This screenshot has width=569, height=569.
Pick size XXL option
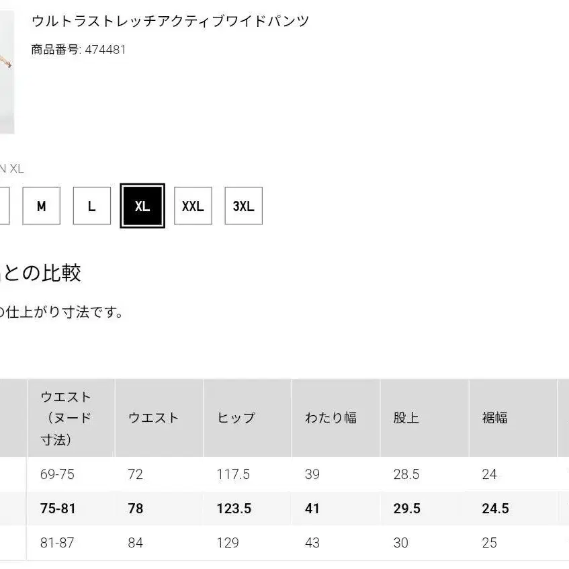point(193,206)
